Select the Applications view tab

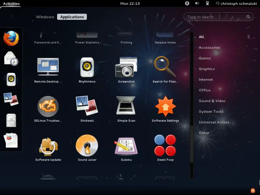pyautogui.click(x=72, y=17)
